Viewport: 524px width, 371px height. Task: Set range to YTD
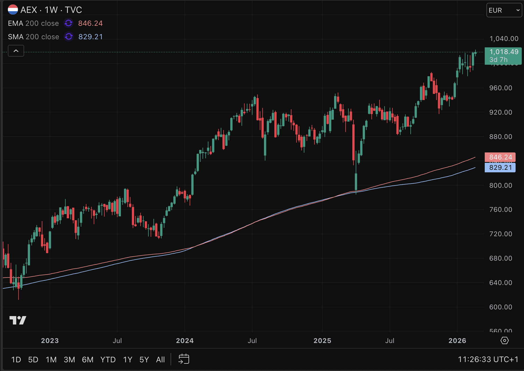(108, 360)
